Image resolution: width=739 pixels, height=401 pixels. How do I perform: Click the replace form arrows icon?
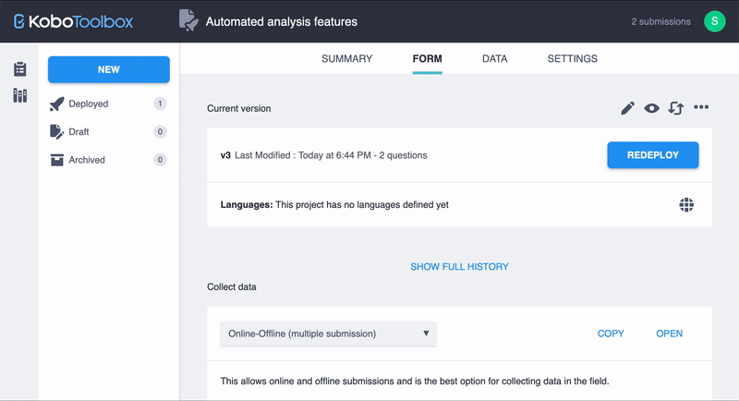(676, 108)
